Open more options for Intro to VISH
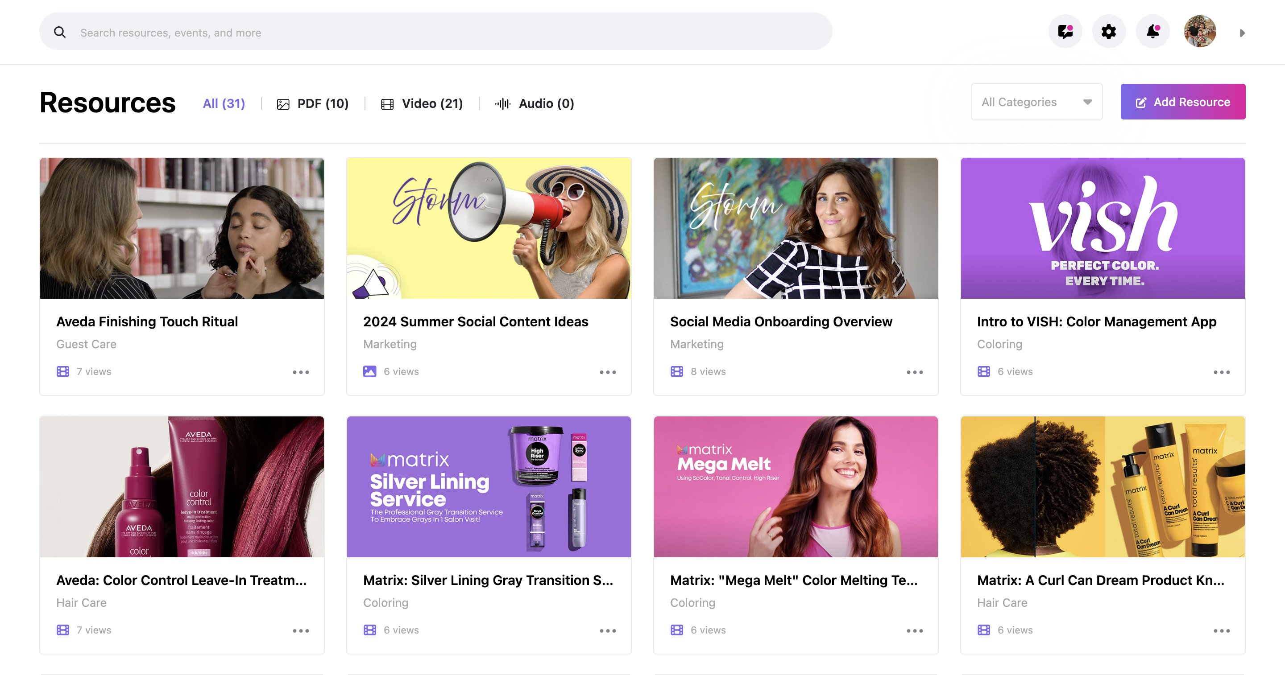 [x=1222, y=372]
